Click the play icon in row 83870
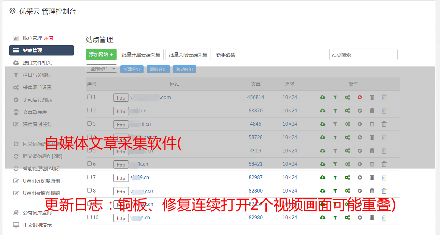440x235 pixels. click(x=360, y=111)
